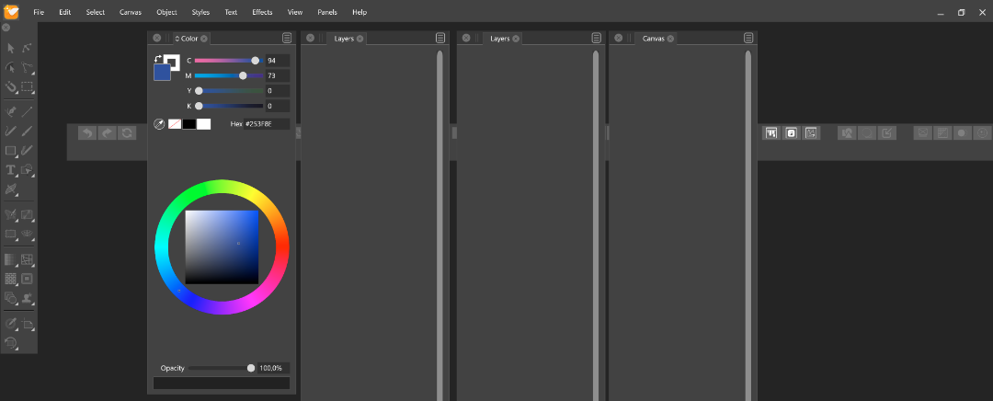Image resolution: width=993 pixels, height=401 pixels.
Task: Select the Text tool
Action: [x=11, y=170]
